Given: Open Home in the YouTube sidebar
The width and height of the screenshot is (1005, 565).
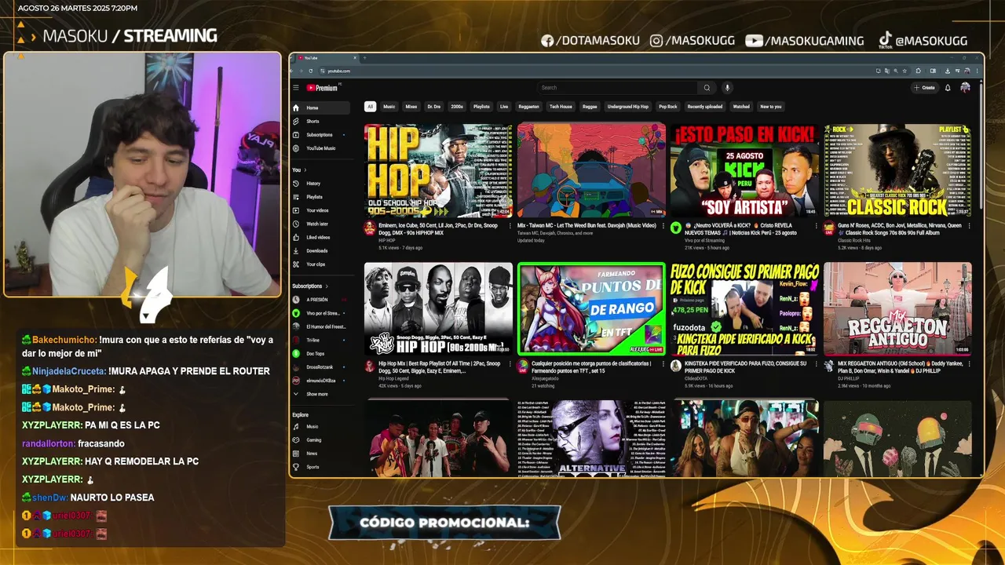Looking at the screenshot, I should point(320,108).
